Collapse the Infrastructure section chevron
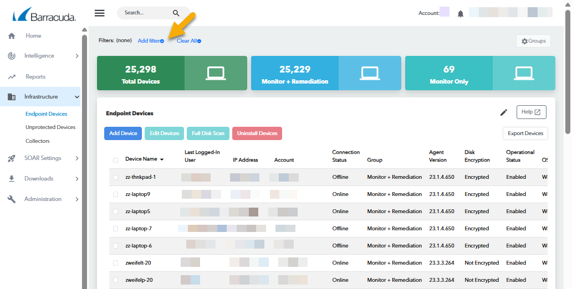 (76, 97)
